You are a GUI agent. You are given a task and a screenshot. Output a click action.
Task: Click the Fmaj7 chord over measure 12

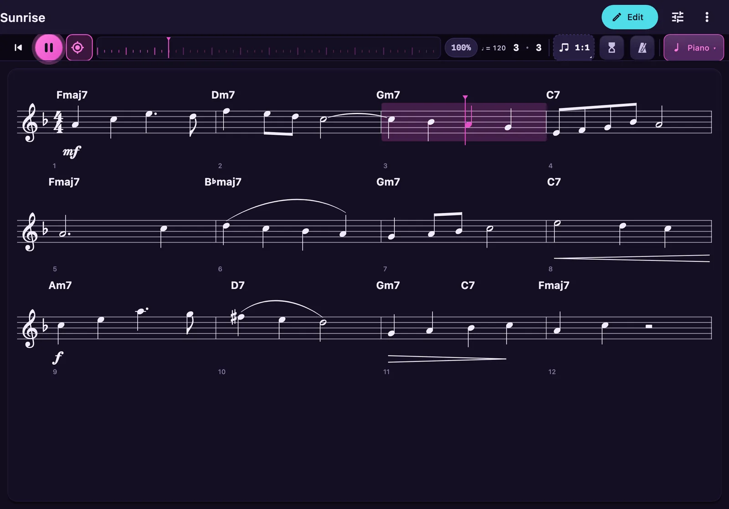click(554, 285)
